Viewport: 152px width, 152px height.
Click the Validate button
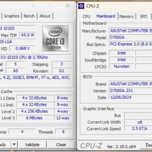click(x=33, y=145)
